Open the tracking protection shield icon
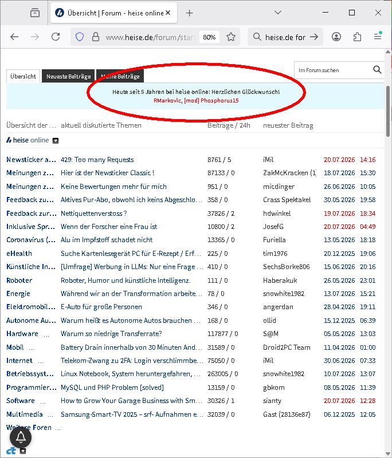The height and width of the screenshot is (458, 392). (80, 37)
